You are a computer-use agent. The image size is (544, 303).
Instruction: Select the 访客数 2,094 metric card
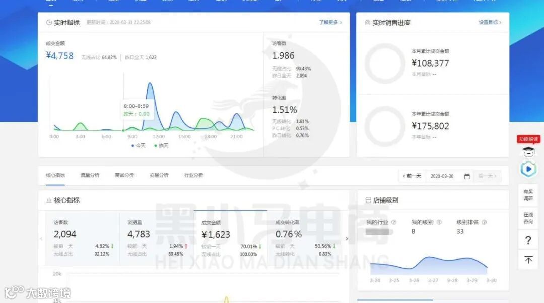tap(83, 238)
